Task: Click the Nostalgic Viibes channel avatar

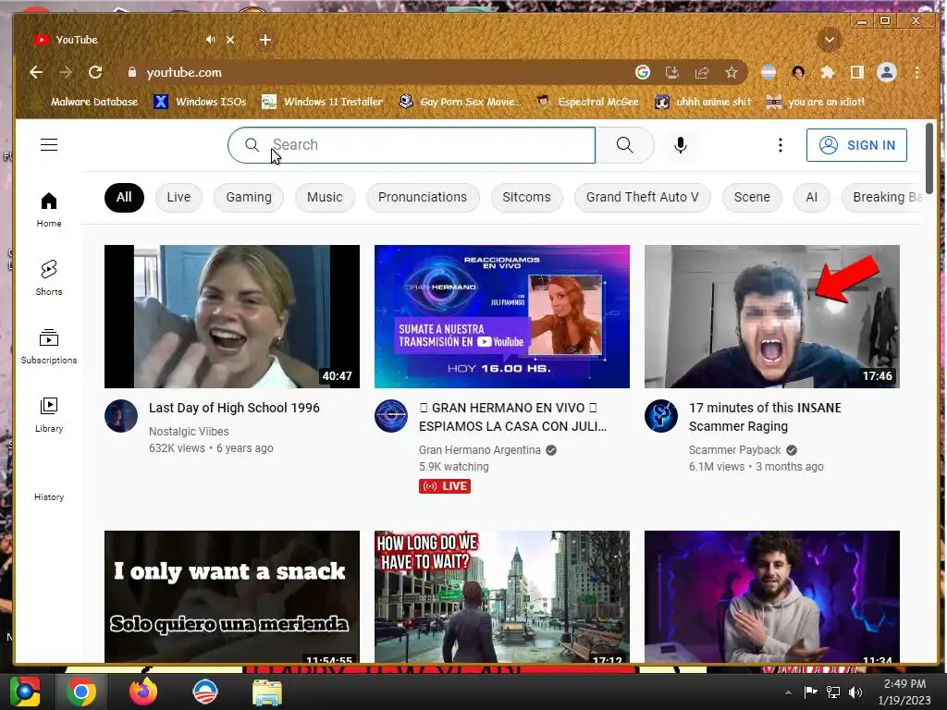Action: coord(121,416)
